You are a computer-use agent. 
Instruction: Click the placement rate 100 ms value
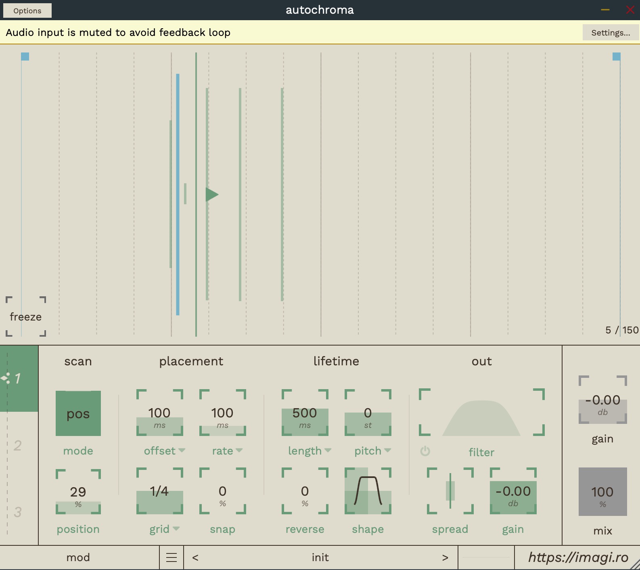click(x=223, y=413)
